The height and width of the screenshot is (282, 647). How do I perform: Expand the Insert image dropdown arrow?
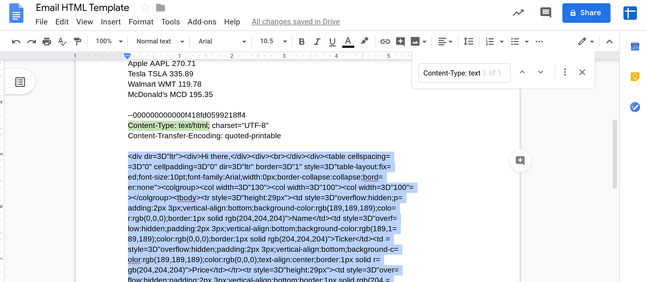[x=424, y=42]
